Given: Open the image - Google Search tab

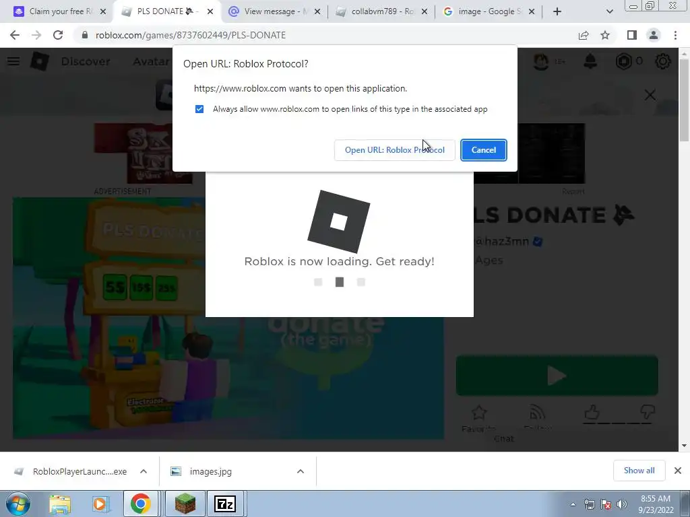Looking at the screenshot, I should click(489, 11).
